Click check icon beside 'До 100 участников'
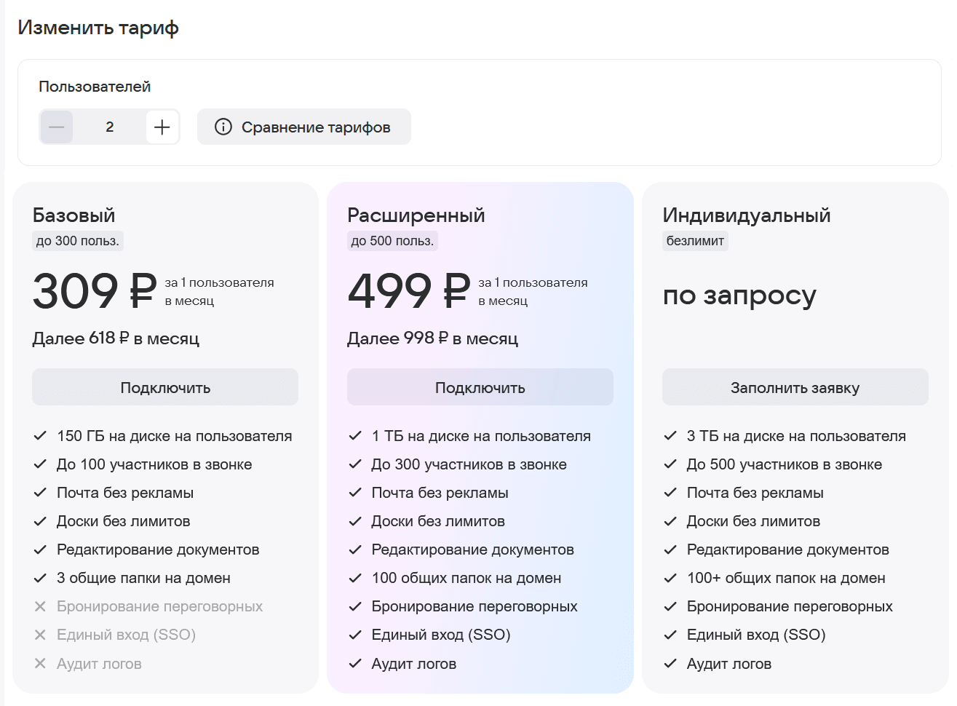This screenshot has height=706, width=957. click(40, 464)
